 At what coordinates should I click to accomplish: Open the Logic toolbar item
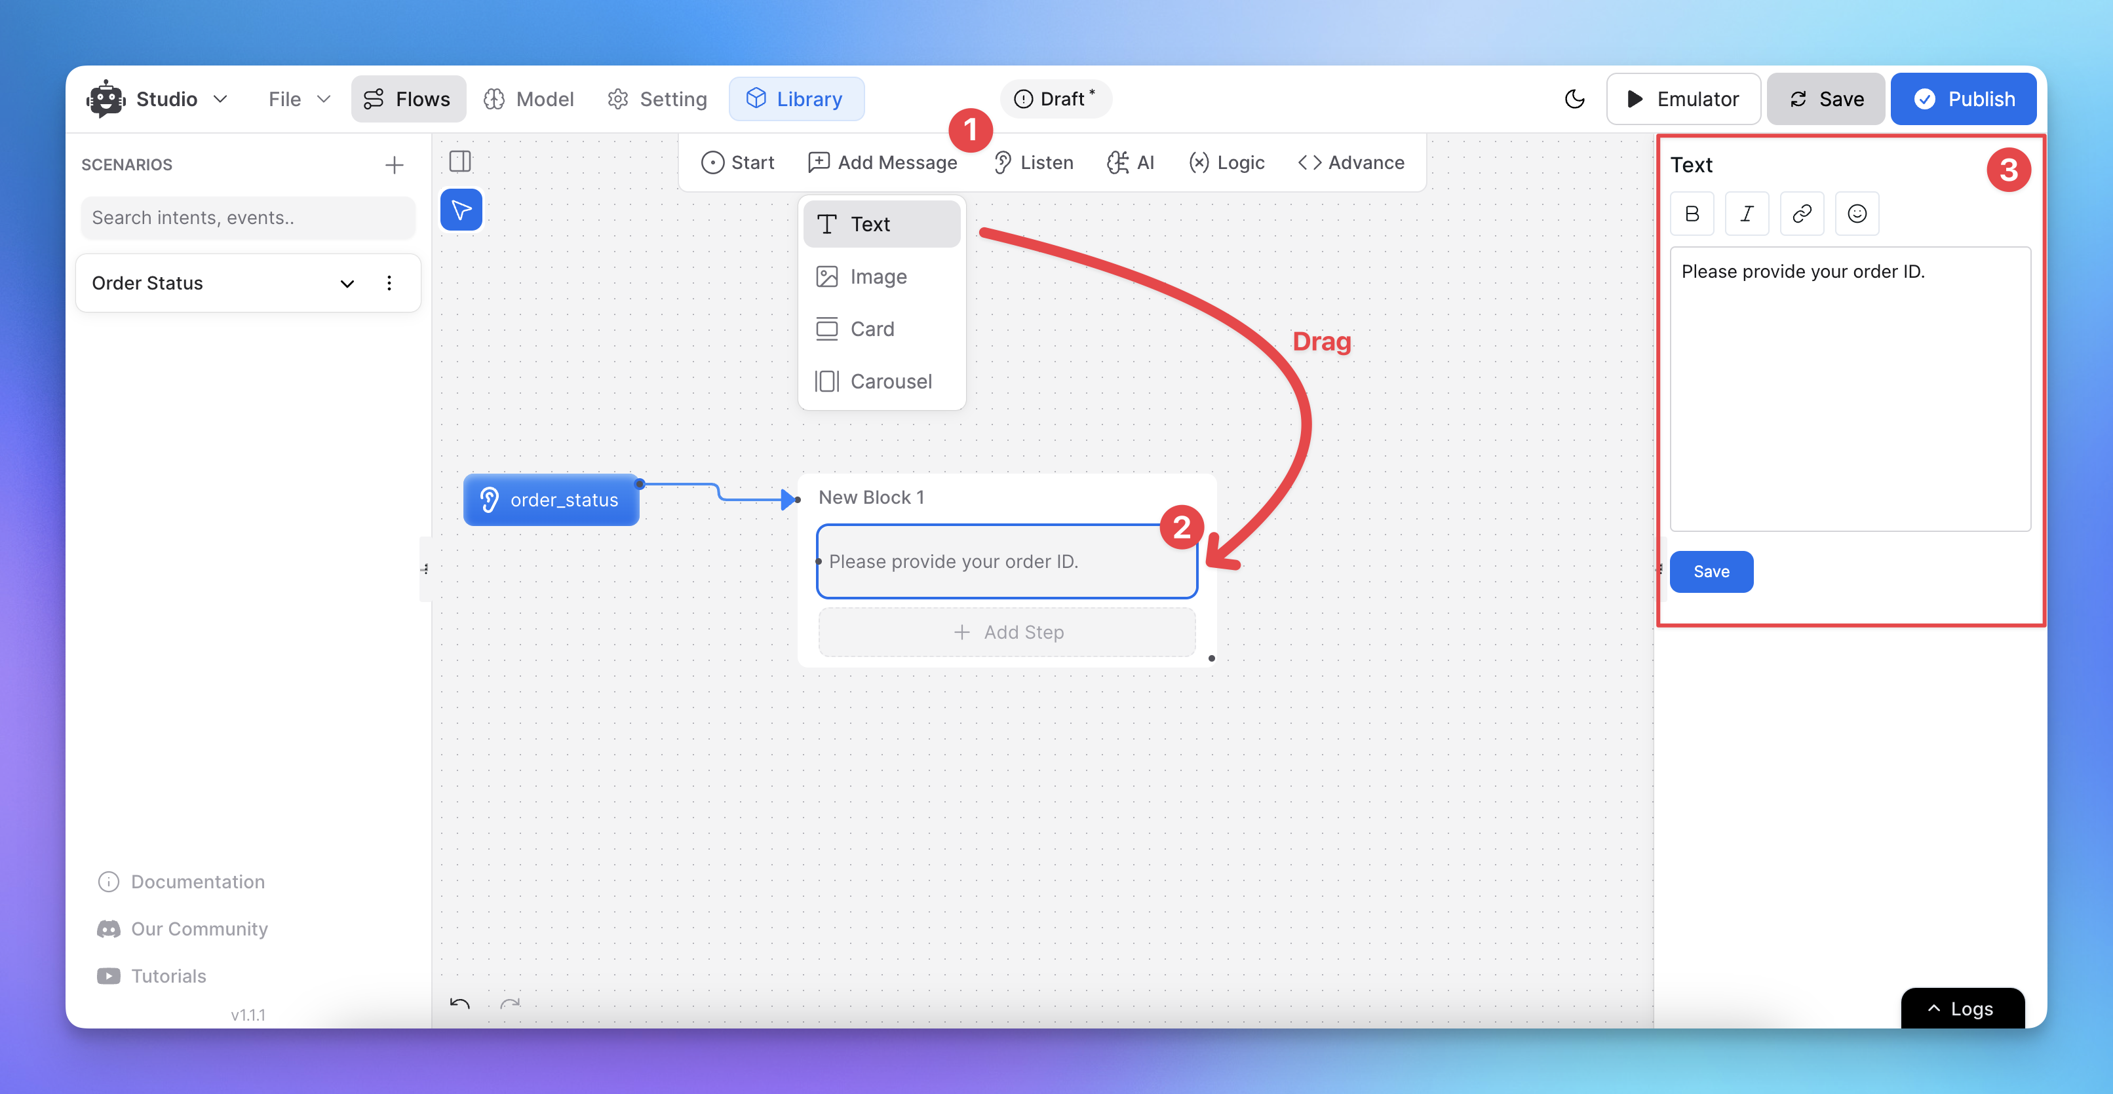1227,163
